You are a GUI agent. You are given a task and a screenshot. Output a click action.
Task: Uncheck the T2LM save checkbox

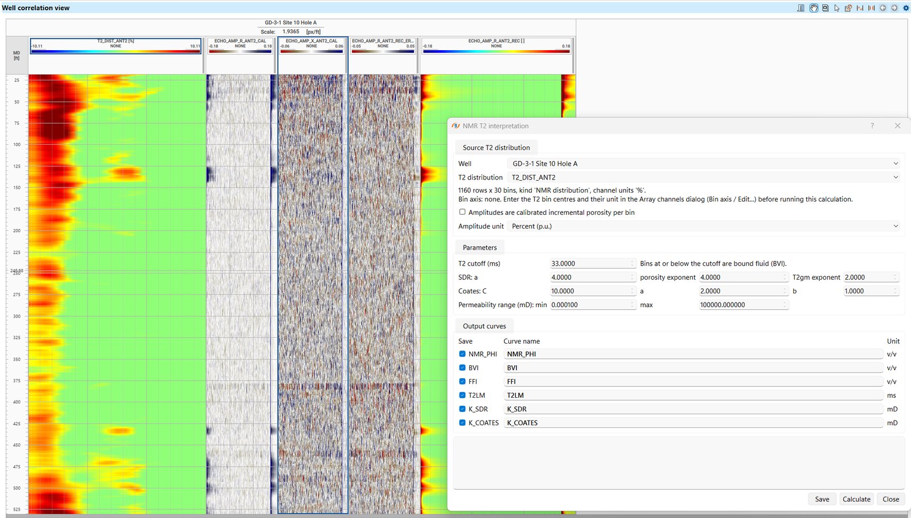pyautogui.click(x=462, y=395)
